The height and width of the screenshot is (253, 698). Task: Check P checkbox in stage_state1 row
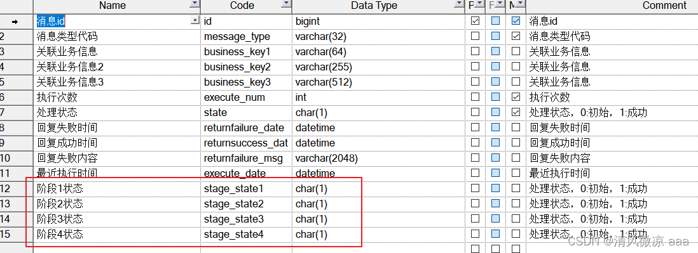tap(475, 188)
